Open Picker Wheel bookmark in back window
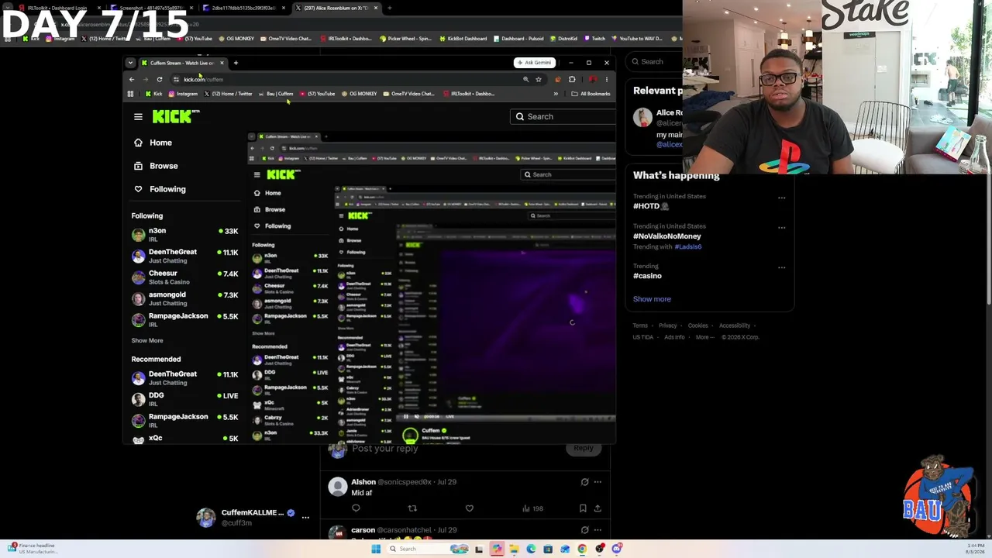Screen dimensions: 992x558 407,38
